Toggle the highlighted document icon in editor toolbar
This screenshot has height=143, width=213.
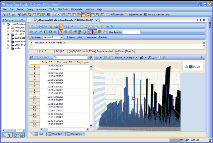(62, 27)
